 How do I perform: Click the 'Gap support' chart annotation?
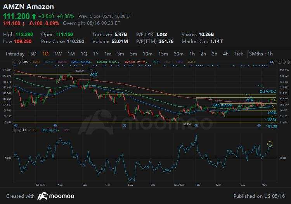pyautogui.click(x=223, y=105)
